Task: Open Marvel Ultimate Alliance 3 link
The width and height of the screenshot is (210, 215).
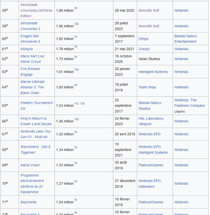Action: pyautogui.click(x=33, y=87)
